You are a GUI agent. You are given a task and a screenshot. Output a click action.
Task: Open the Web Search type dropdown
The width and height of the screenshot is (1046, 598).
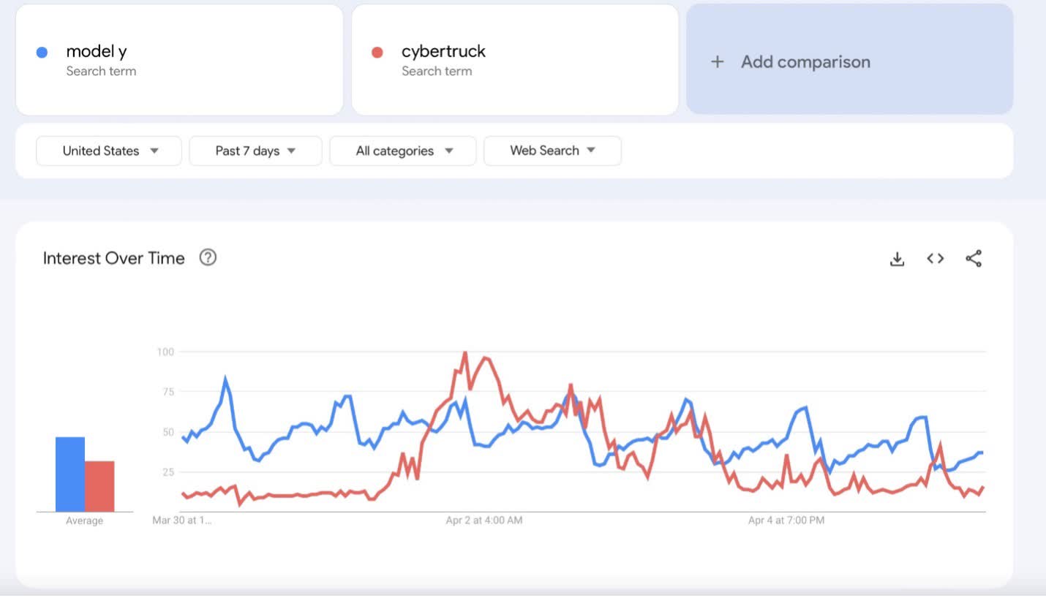coord(552,151)
